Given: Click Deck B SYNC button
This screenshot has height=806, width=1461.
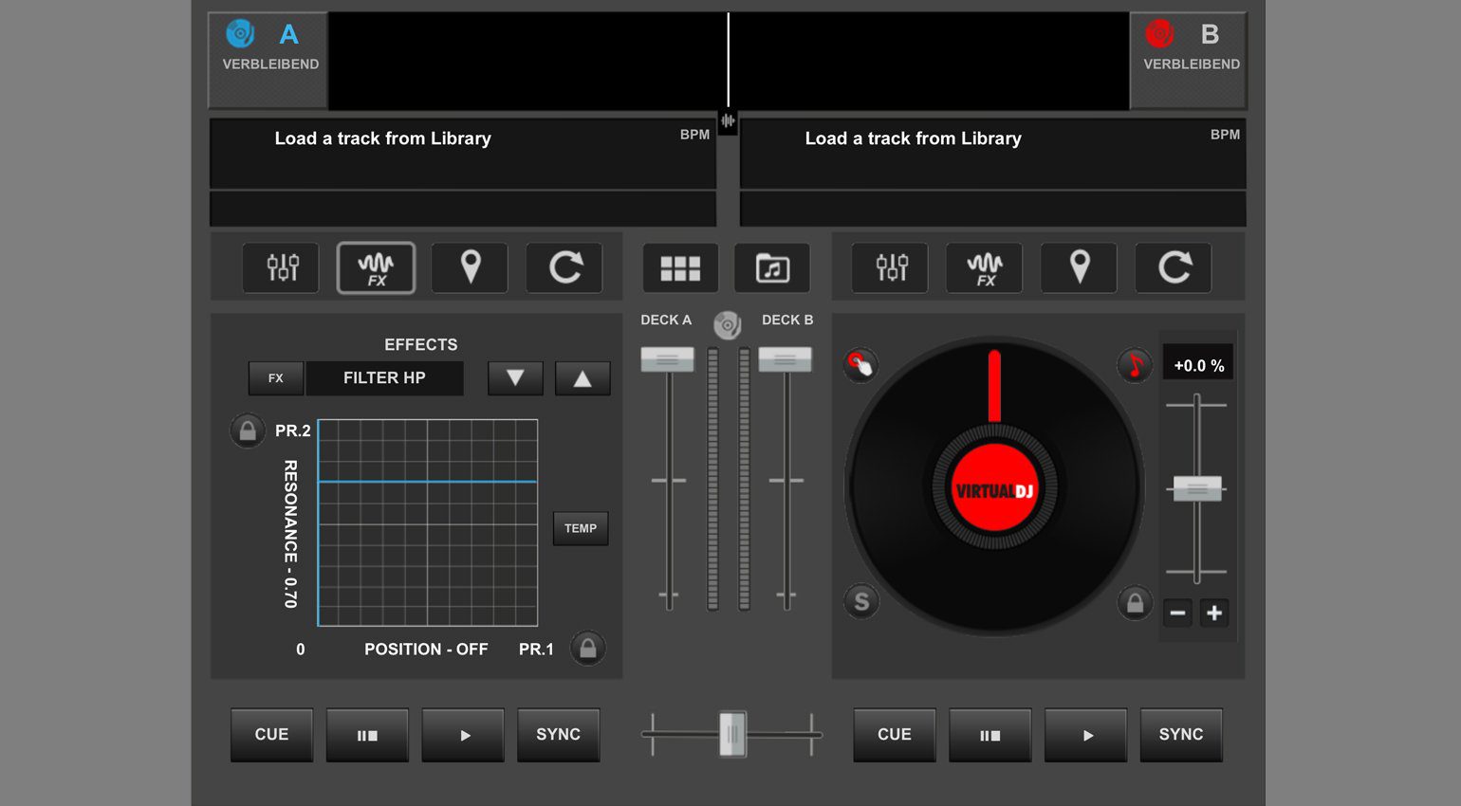Looking at the screenshot, I should 1181,735.
